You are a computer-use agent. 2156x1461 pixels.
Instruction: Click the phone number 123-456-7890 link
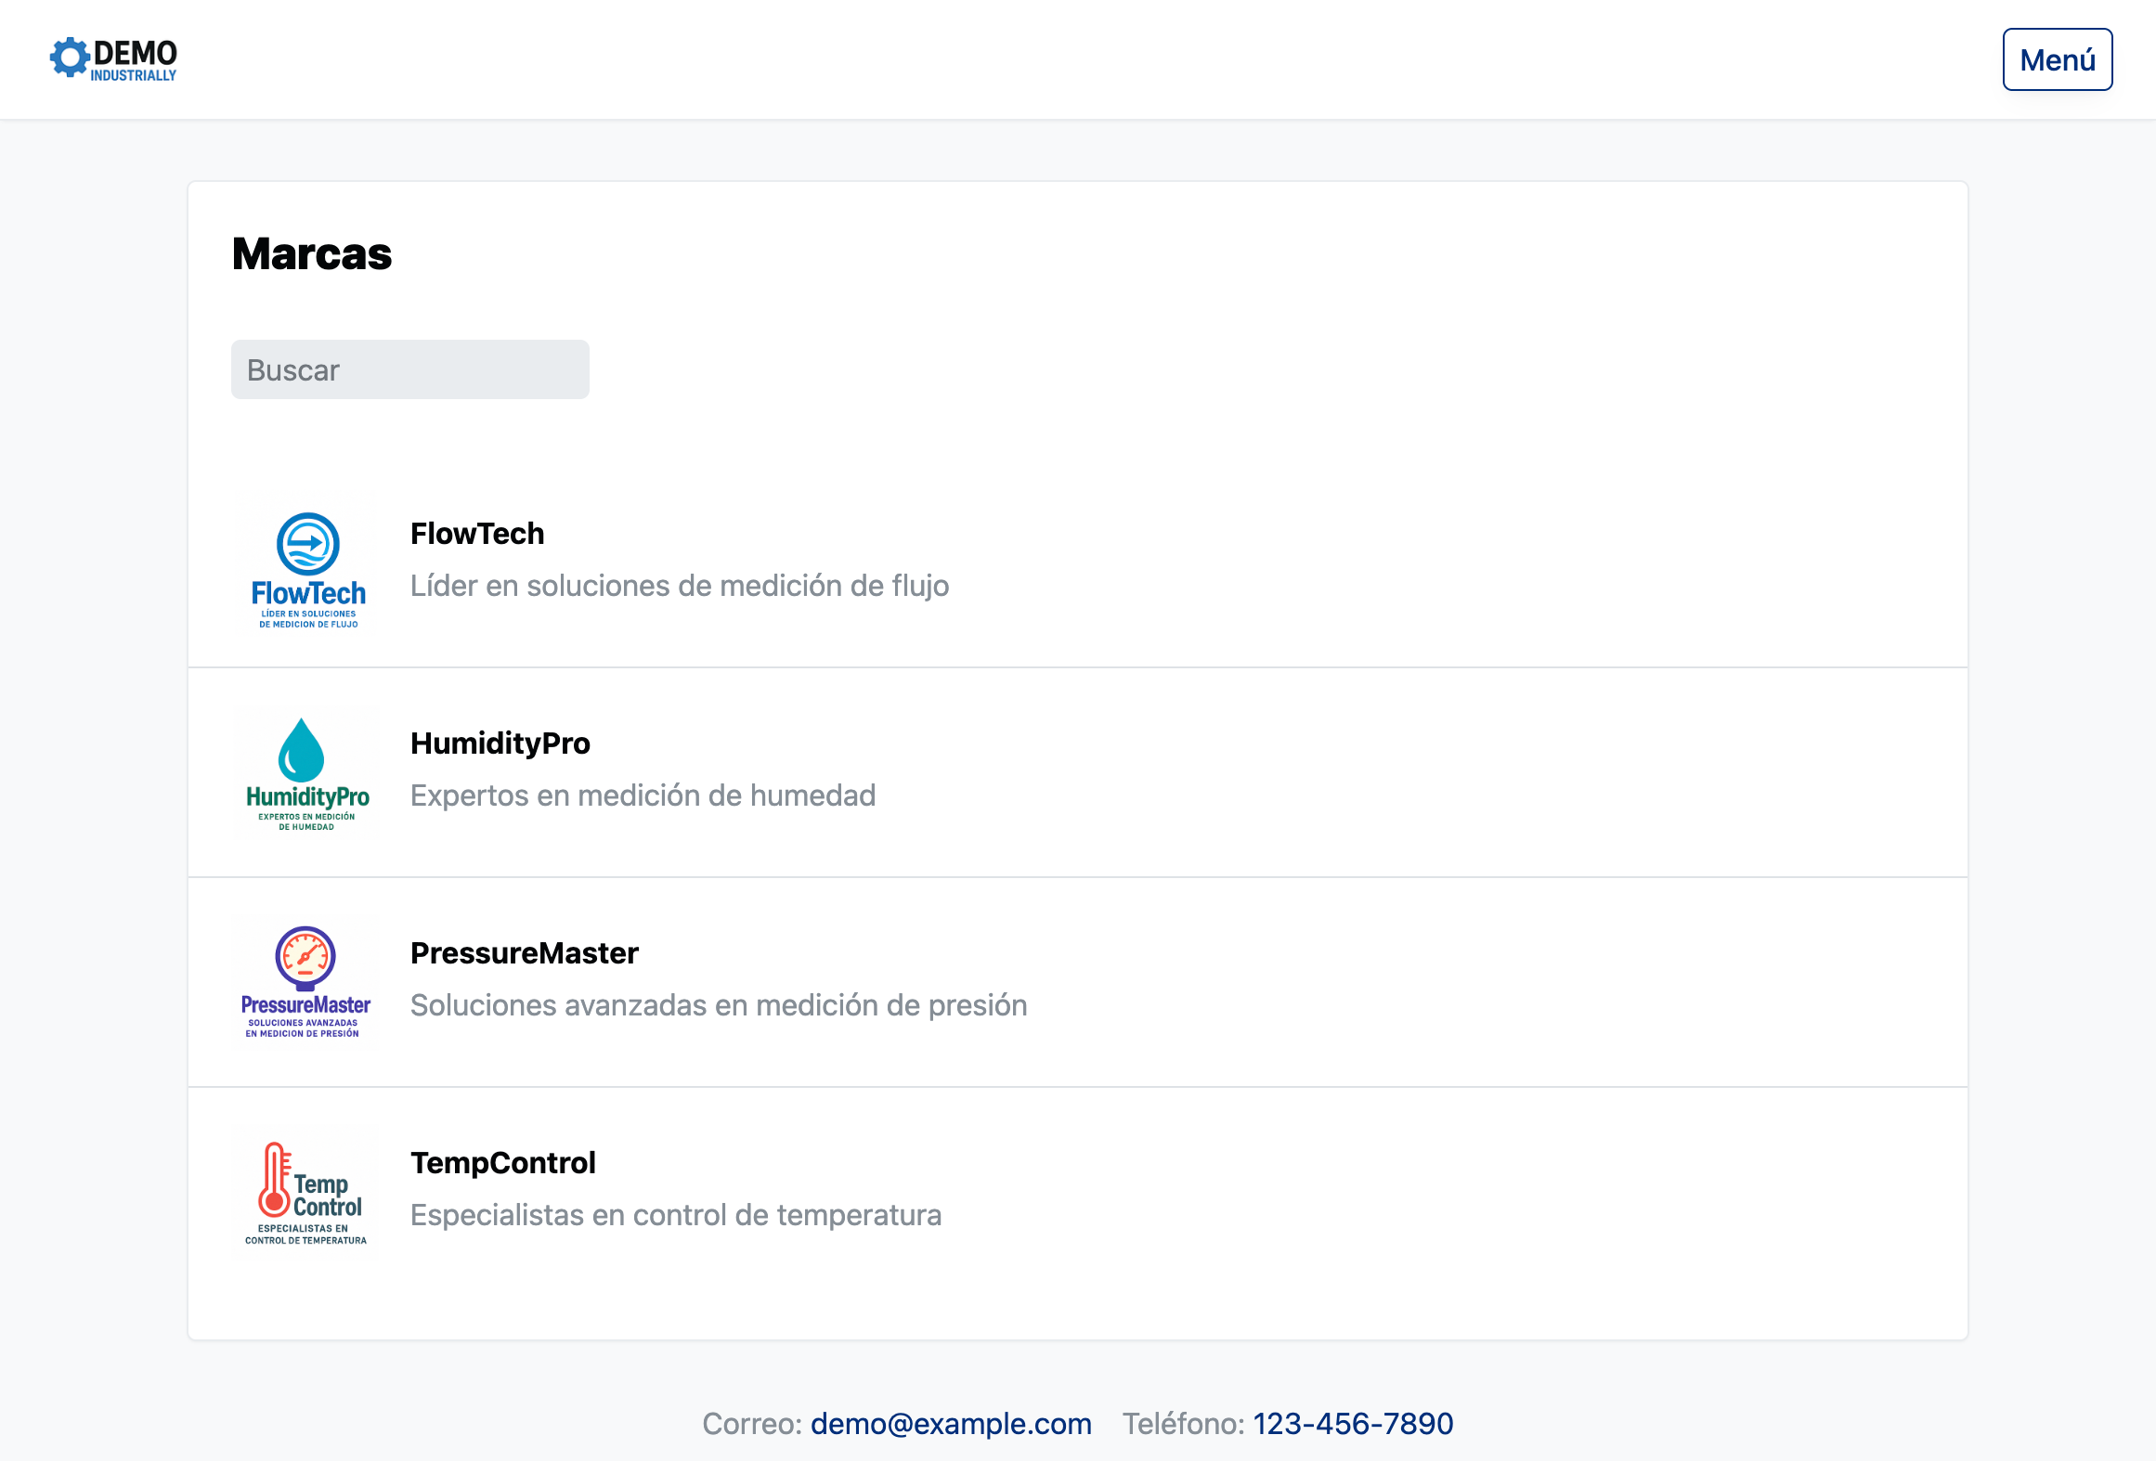click(x=1352, y=1423)
